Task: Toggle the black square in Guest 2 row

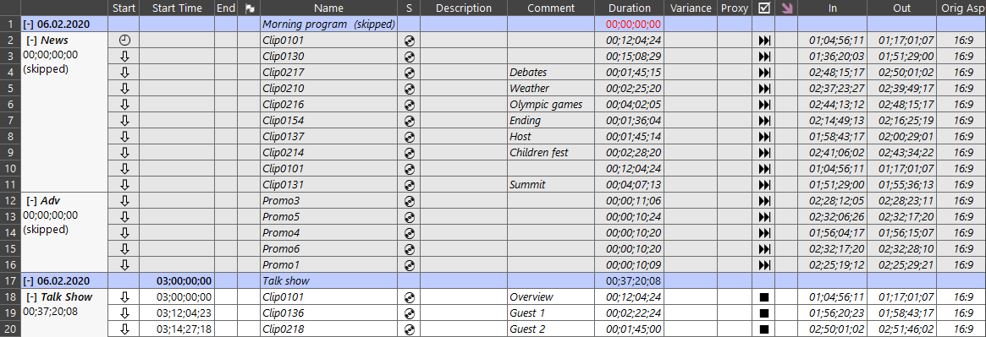Action: 764,329
